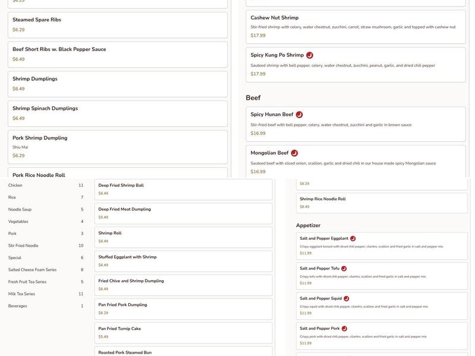
Task: Click spicy icon beside Salt and Pepper Squid
Action: click(346, 298)
